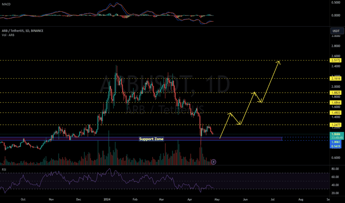Click the Mar label on time axis
The height and width of the screenshot is (203, 345).
(x=161, y=199)
